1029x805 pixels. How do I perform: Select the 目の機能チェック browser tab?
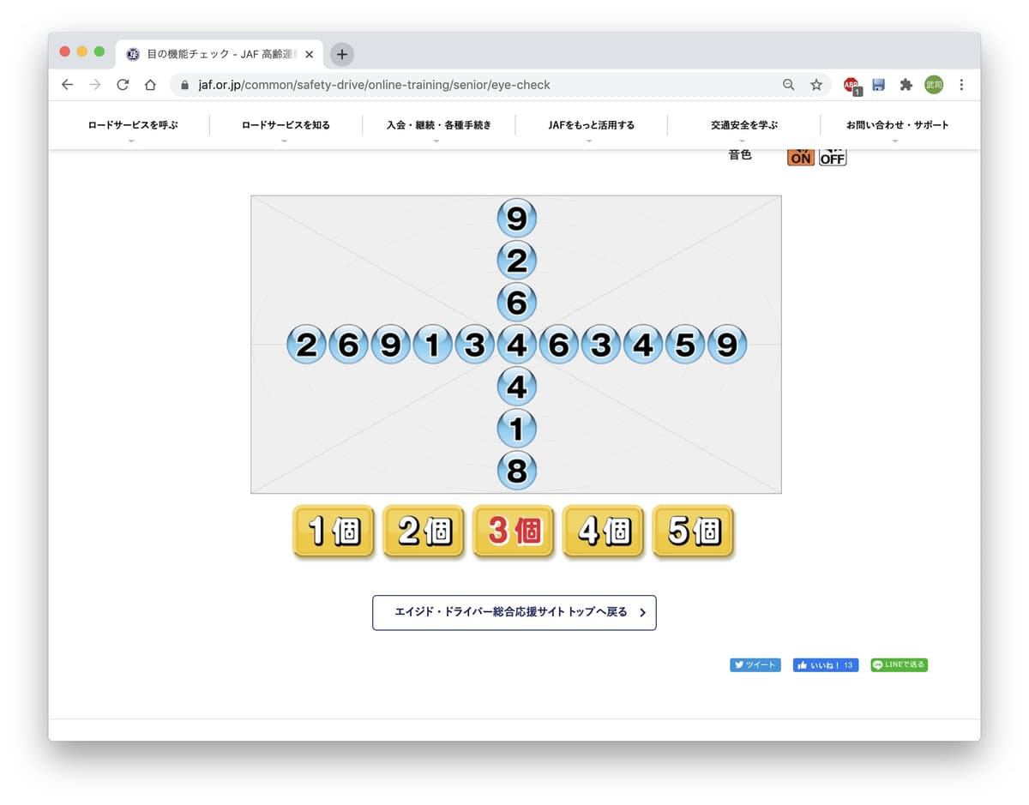214,53
